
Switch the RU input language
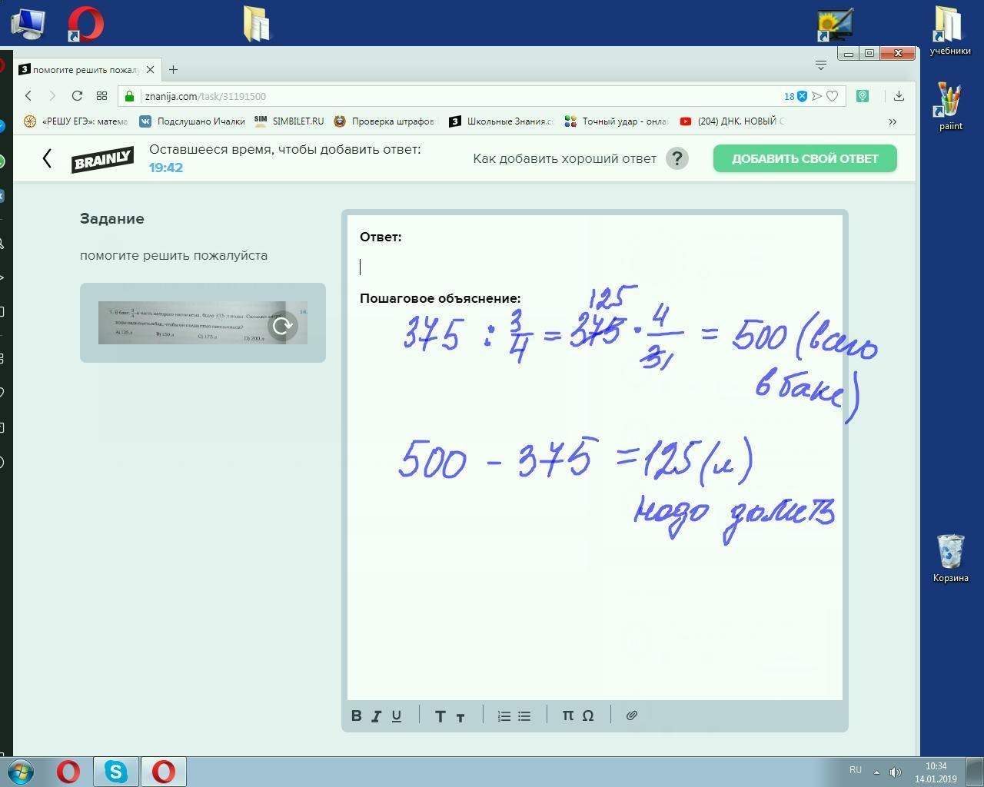[x=855, y=770]
